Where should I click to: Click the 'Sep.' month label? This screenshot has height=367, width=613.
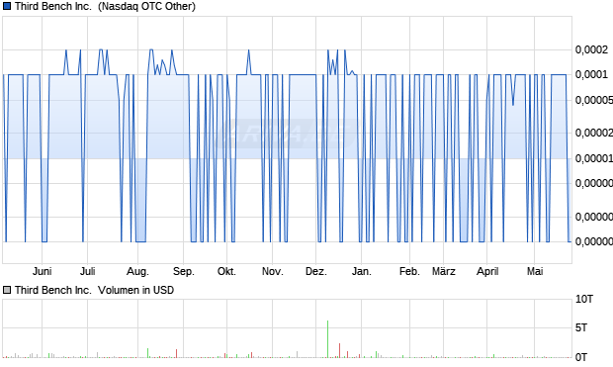click(183, 271)
